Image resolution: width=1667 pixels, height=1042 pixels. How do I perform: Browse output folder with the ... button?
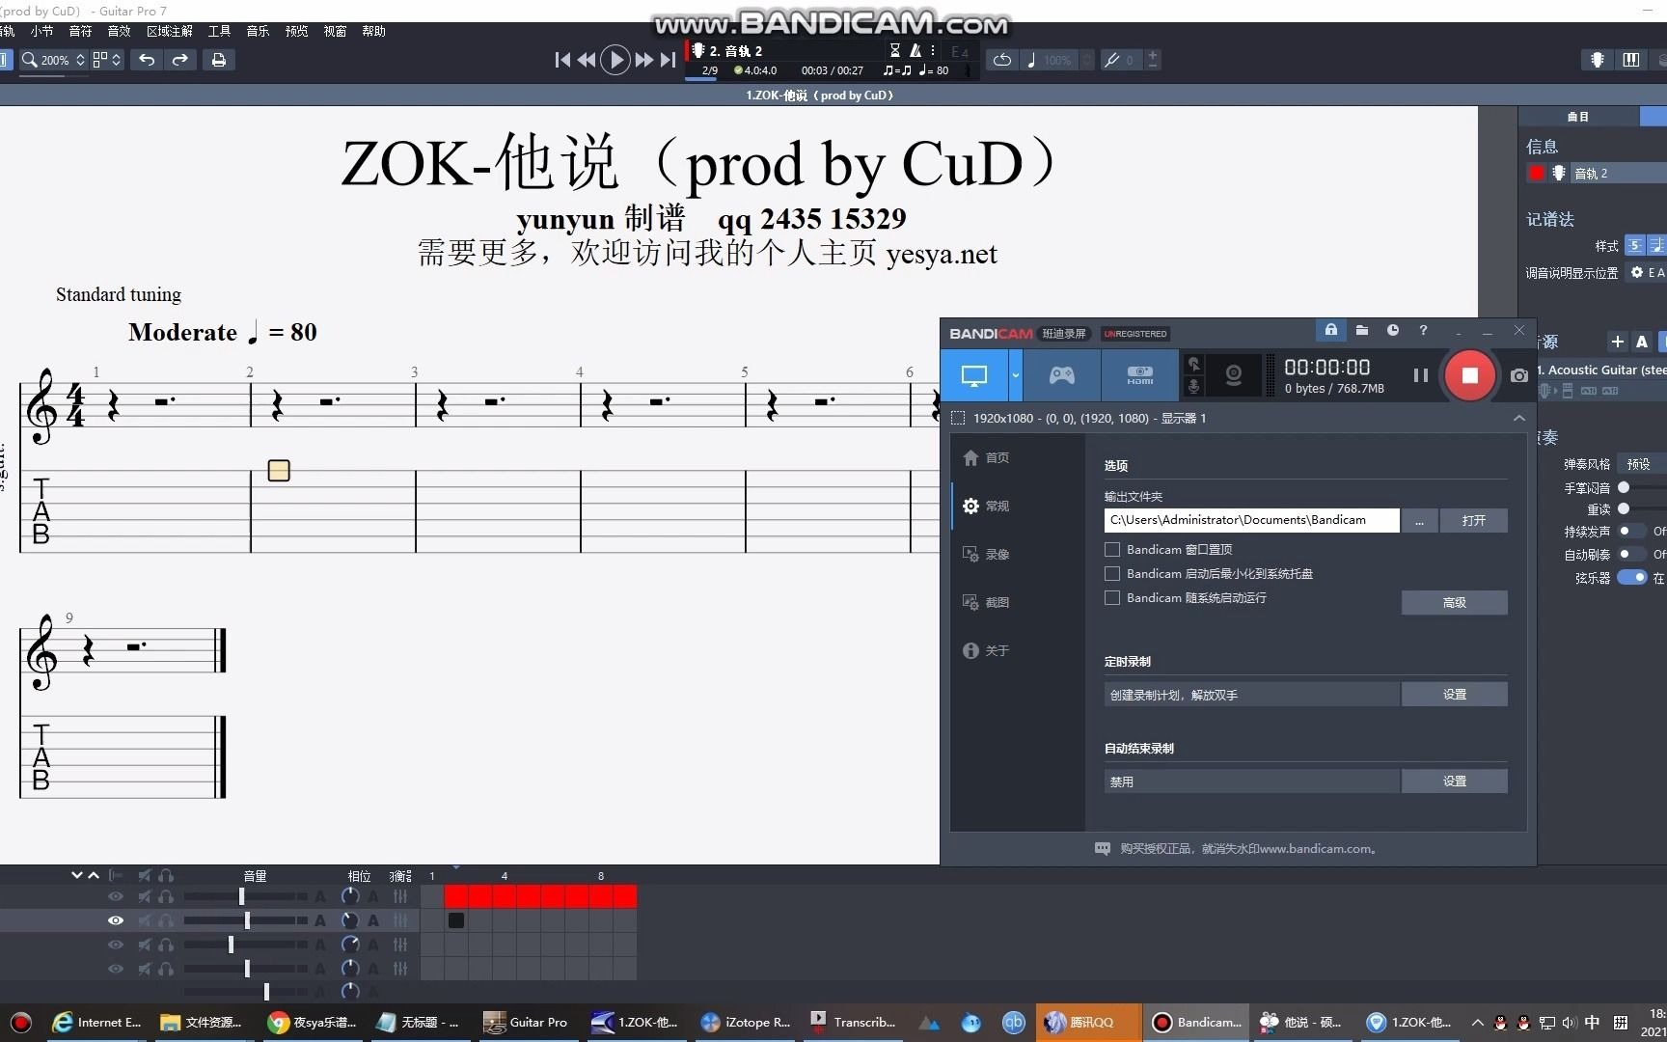coord(1419,520)
